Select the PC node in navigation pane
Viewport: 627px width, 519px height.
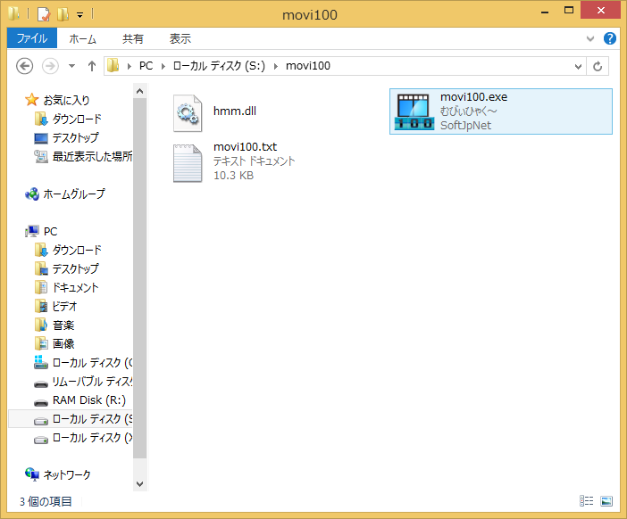tap(50, 232)
